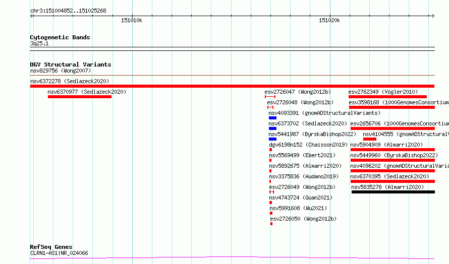Click the ruler's left arrow end
449x264 pixels.
(32, 16)
